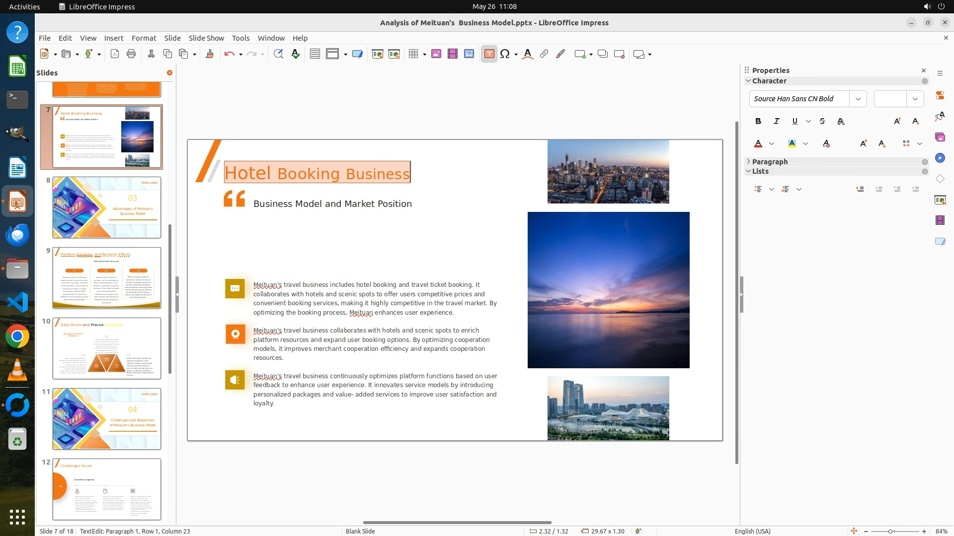Open the Slide Show menu
The width and height of the screenshot is (954, 536).
click(206, 38)
